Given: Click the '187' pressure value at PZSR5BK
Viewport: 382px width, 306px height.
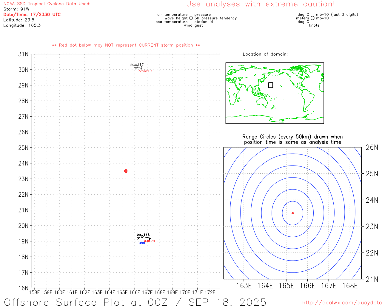Looking at the screenshot, I should tap(141, 65).
